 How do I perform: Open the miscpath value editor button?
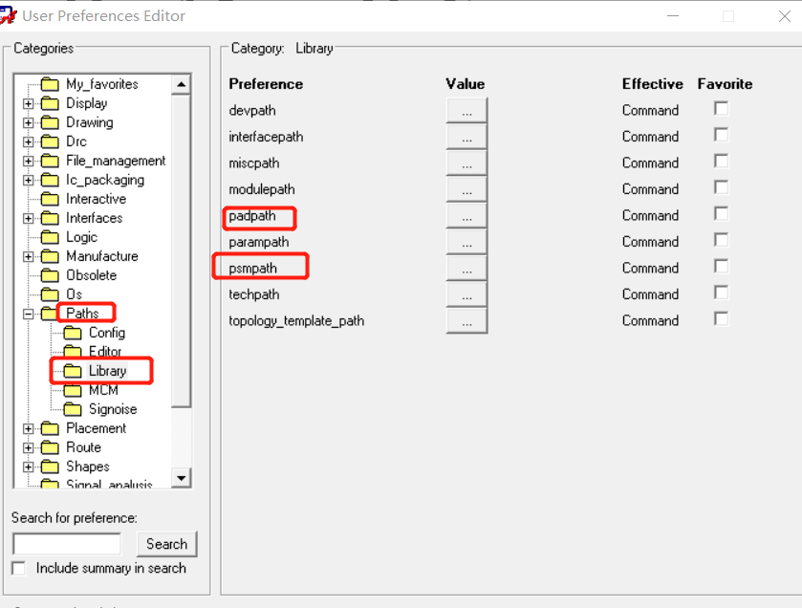pos(466,163)
